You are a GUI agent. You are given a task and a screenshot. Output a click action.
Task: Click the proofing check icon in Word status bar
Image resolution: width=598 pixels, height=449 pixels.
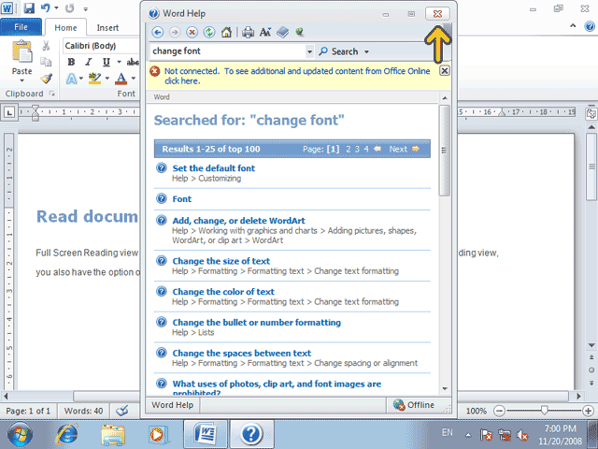pyautogui.click(x=122, y=411)
